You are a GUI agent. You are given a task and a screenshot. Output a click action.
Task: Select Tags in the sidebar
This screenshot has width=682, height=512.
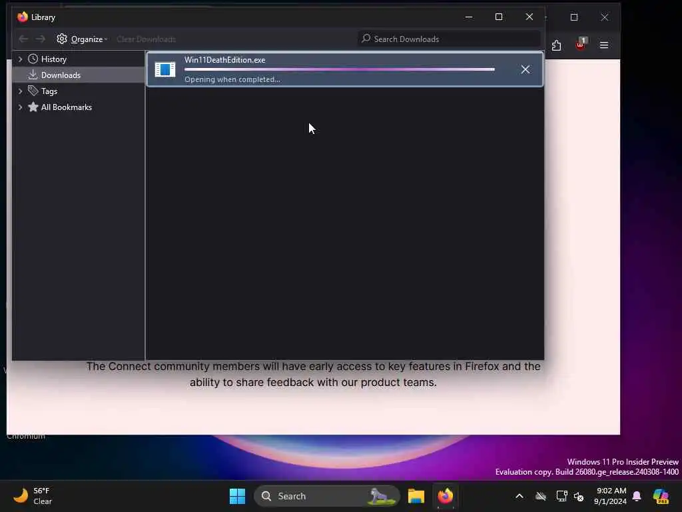click(49, 91)
